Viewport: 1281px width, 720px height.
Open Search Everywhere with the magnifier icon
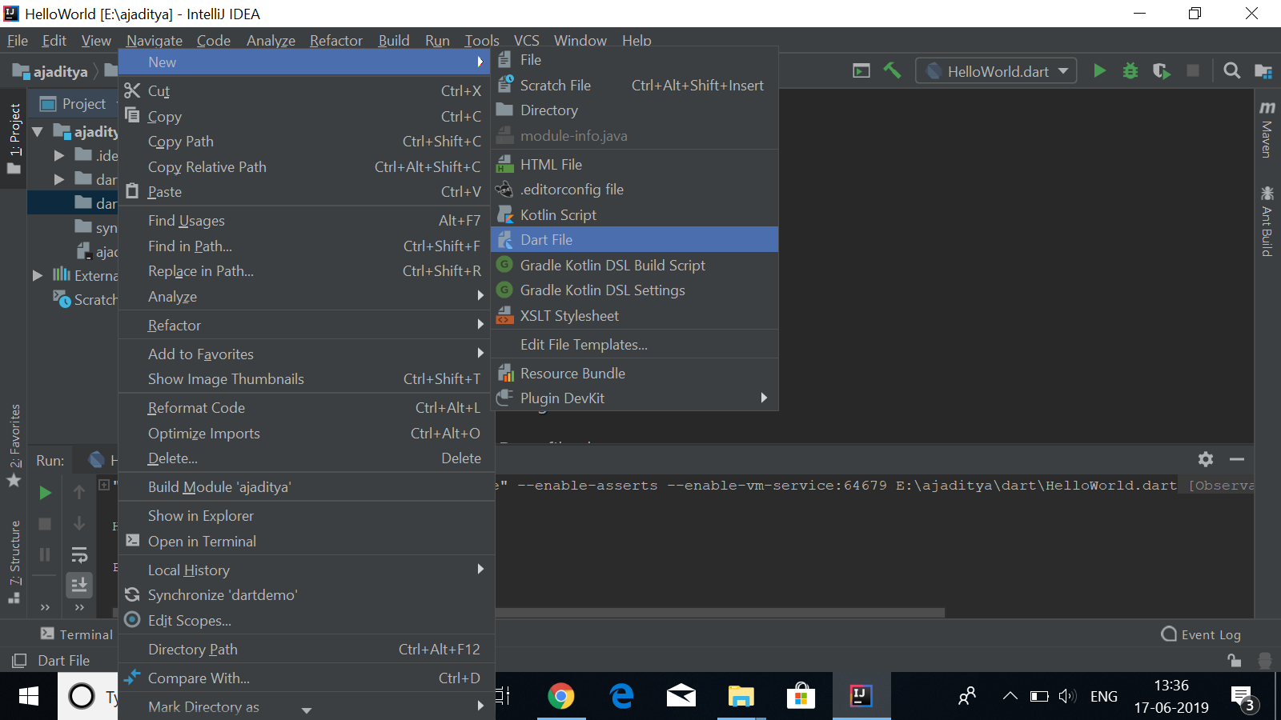coord(1231,70)
